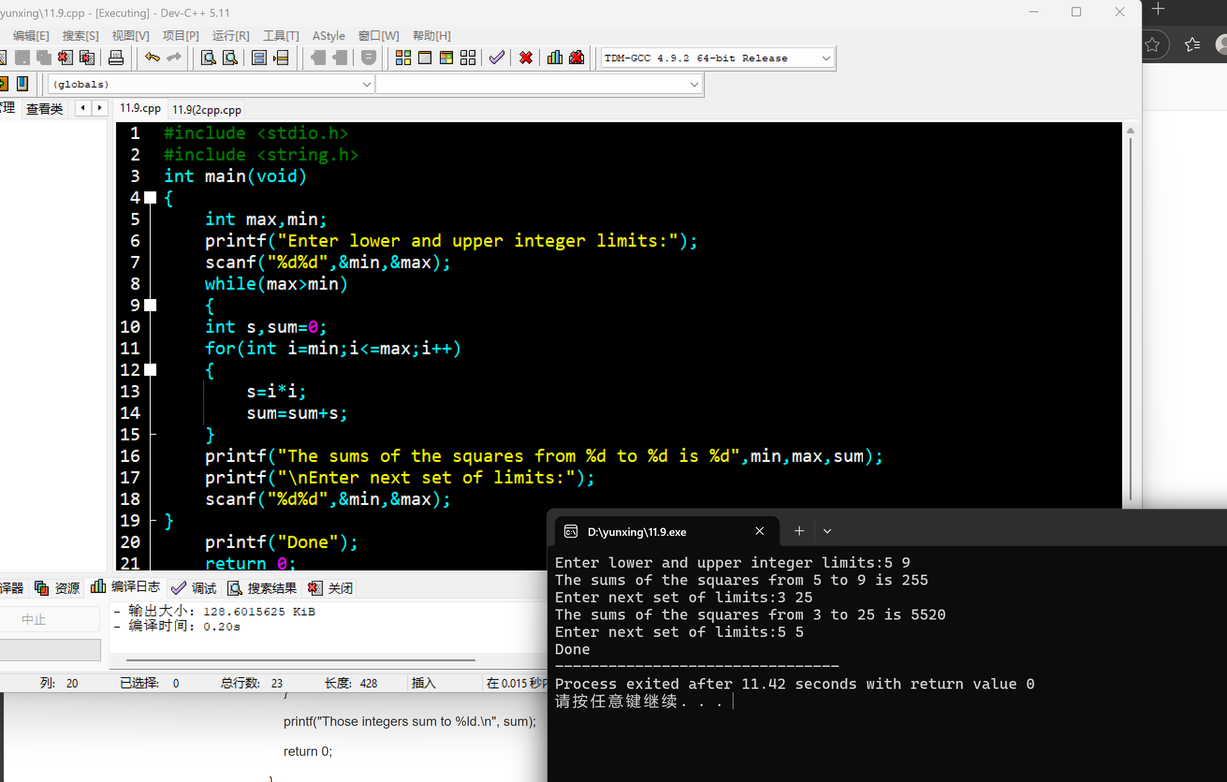Switch to the 11.9(2cpp.cpp file tab
Image resolution: width=1227 pixels, height=782 pixels.
point(206,110)
